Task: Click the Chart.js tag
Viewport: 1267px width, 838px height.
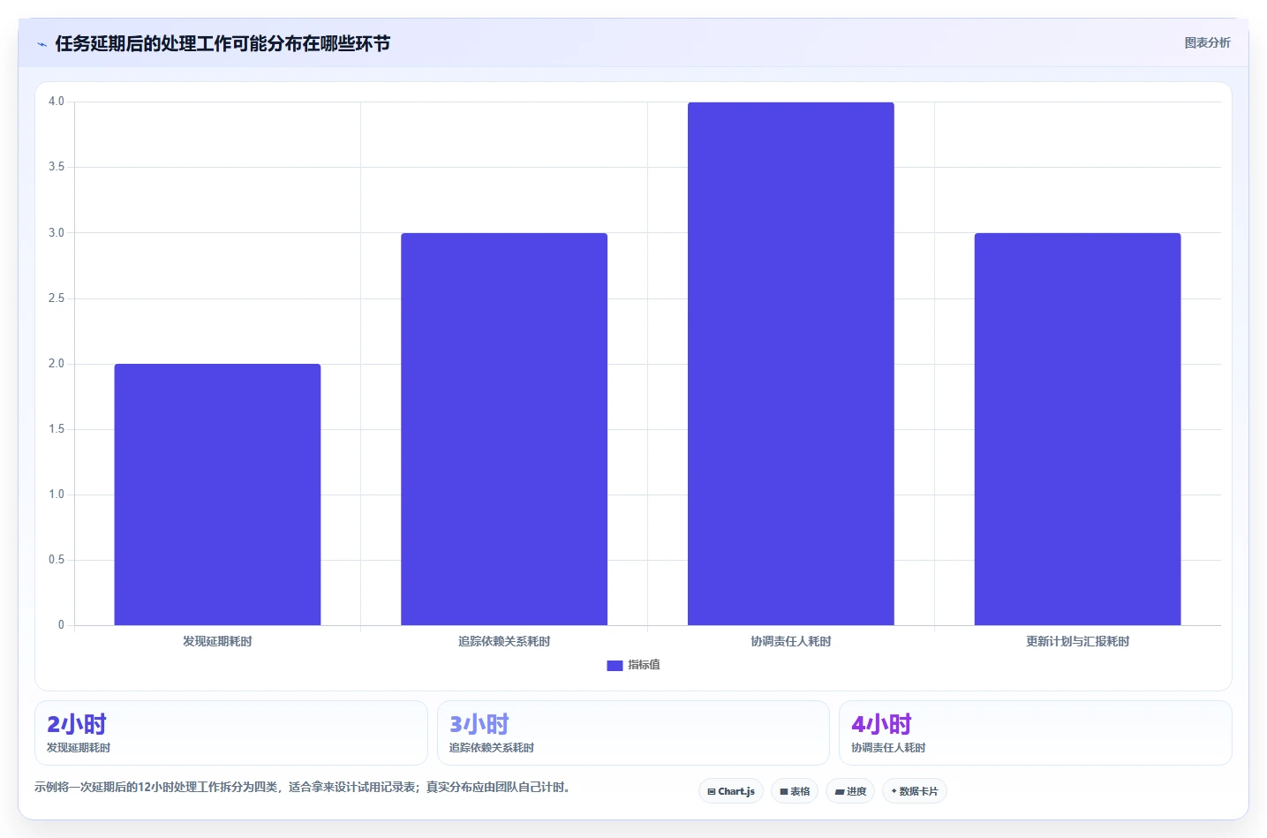Action: 731,791
